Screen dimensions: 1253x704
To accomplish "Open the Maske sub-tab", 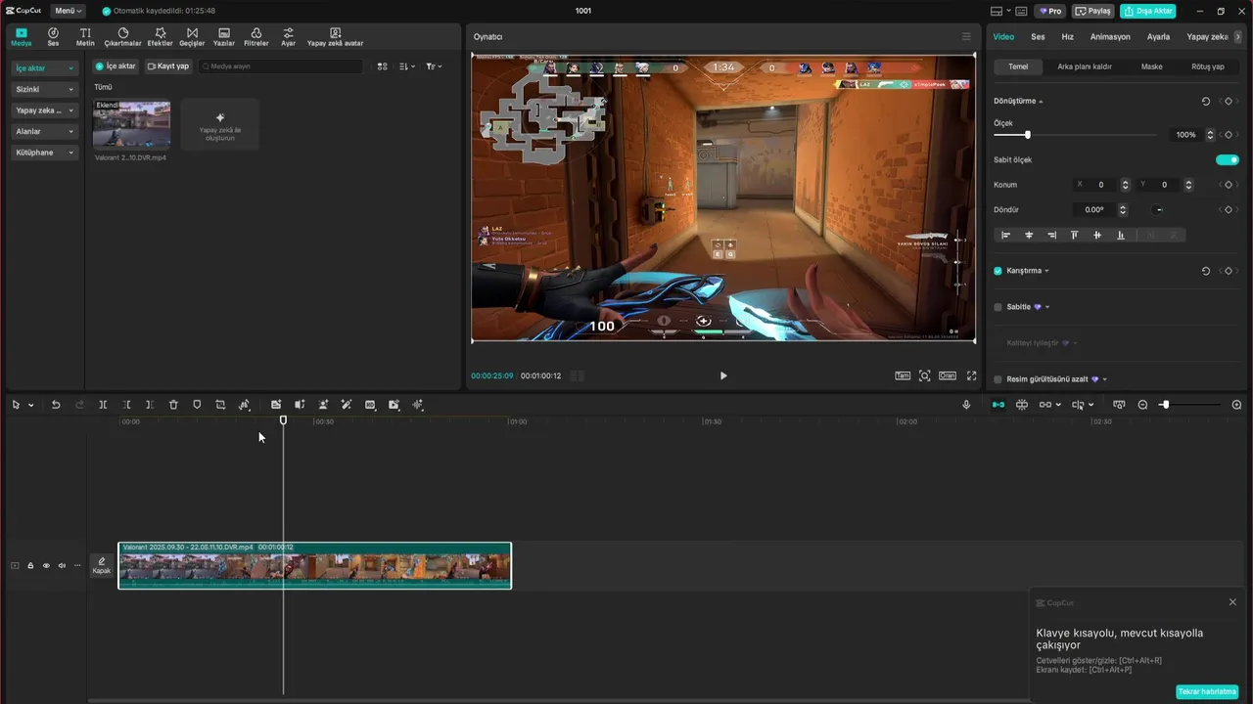I will (1151, 66).
